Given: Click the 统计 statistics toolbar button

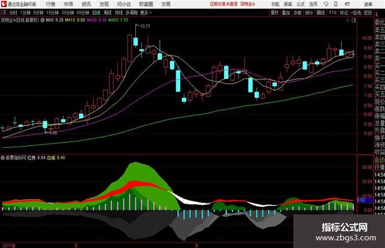Looking at the screenshot, I should tap(309, 13).
